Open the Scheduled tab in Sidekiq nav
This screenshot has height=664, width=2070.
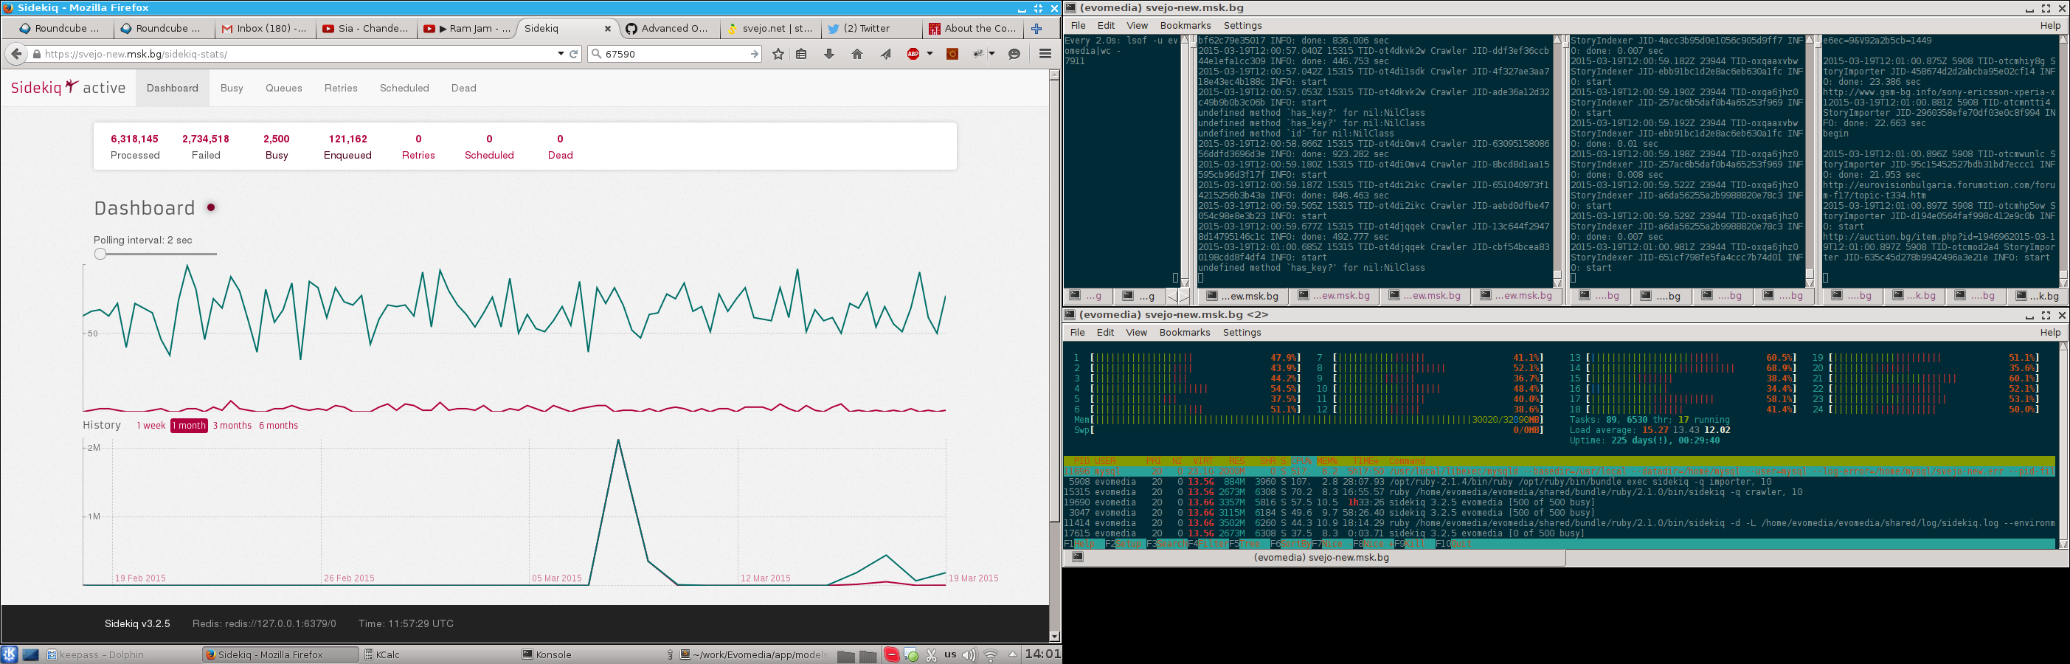pos(404,88)
